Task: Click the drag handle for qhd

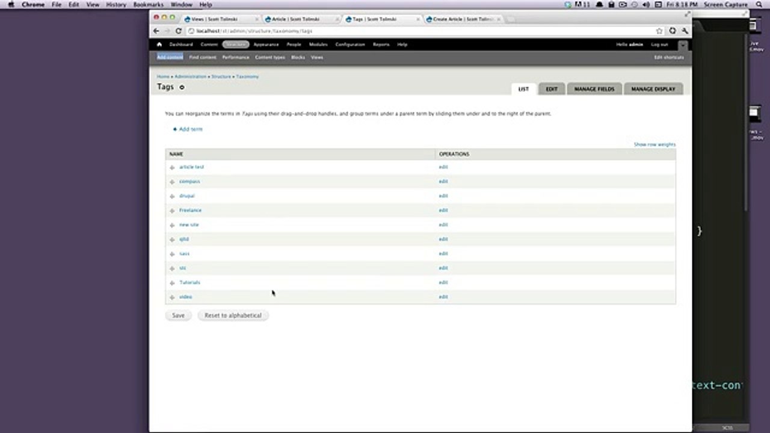Action: [x=172, y=239]
